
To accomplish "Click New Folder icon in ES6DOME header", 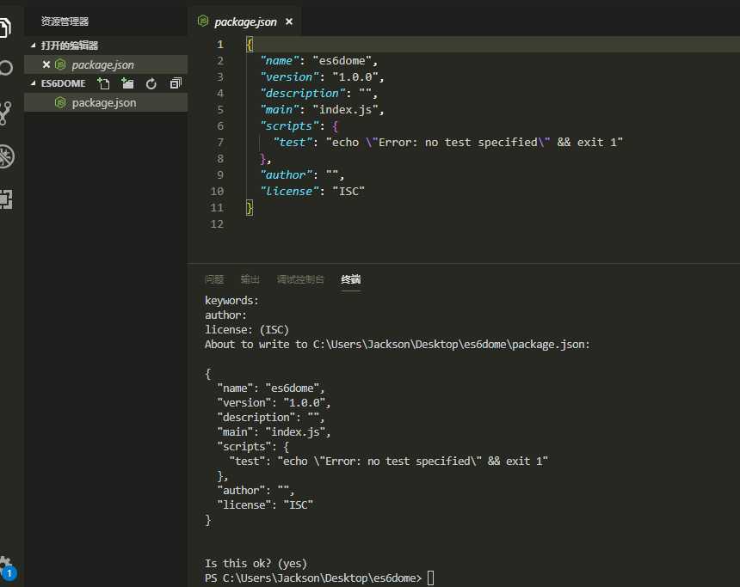I will 127,83.
